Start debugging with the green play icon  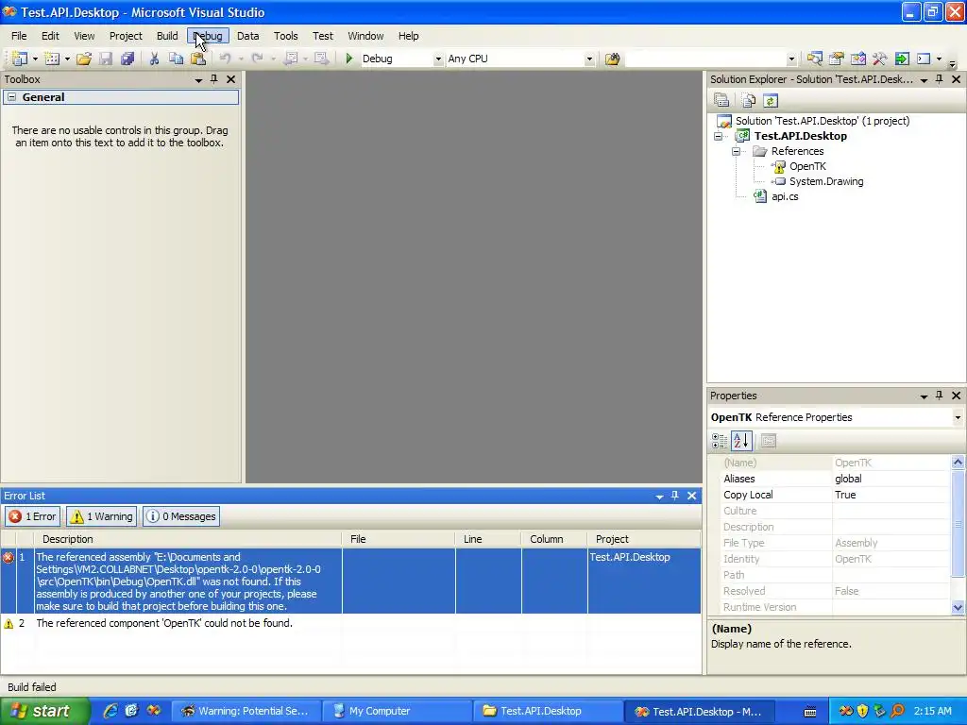click(349, 59)
